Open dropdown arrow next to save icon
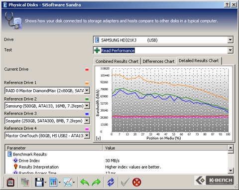This screenshot has width=239, height=190. tap(45, 183)
